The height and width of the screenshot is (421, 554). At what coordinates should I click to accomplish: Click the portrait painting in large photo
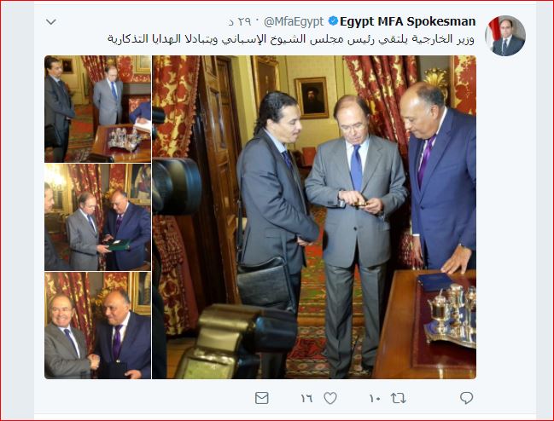tap(312, 98)
